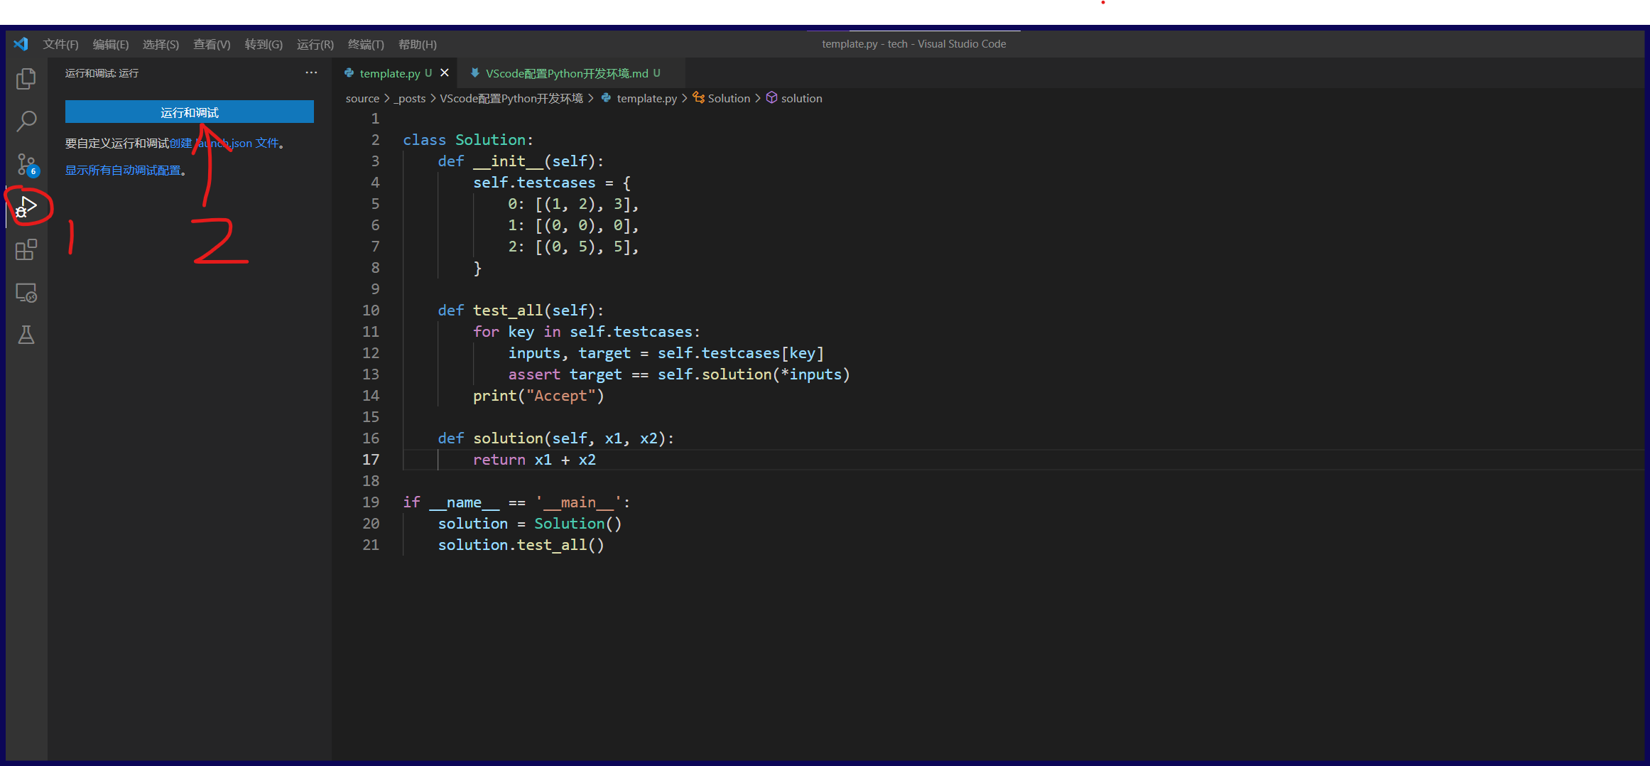Expand the _posts folder breadcrumb

click(x=411, y=99)
